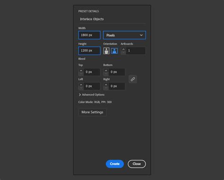Screen dimensions: 224x180
Task: Increase Top bleed value arrow
Action: [81, 70]
